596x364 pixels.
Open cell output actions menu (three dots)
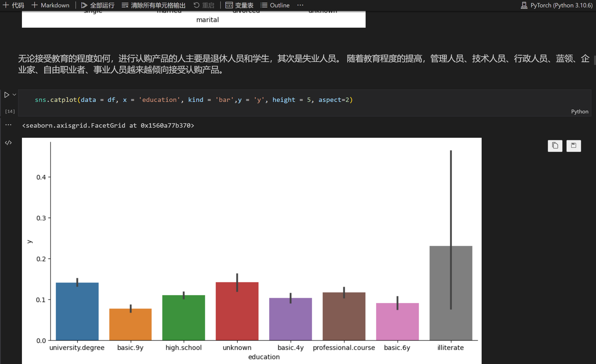pyautogui.click(x=9, y=125)
